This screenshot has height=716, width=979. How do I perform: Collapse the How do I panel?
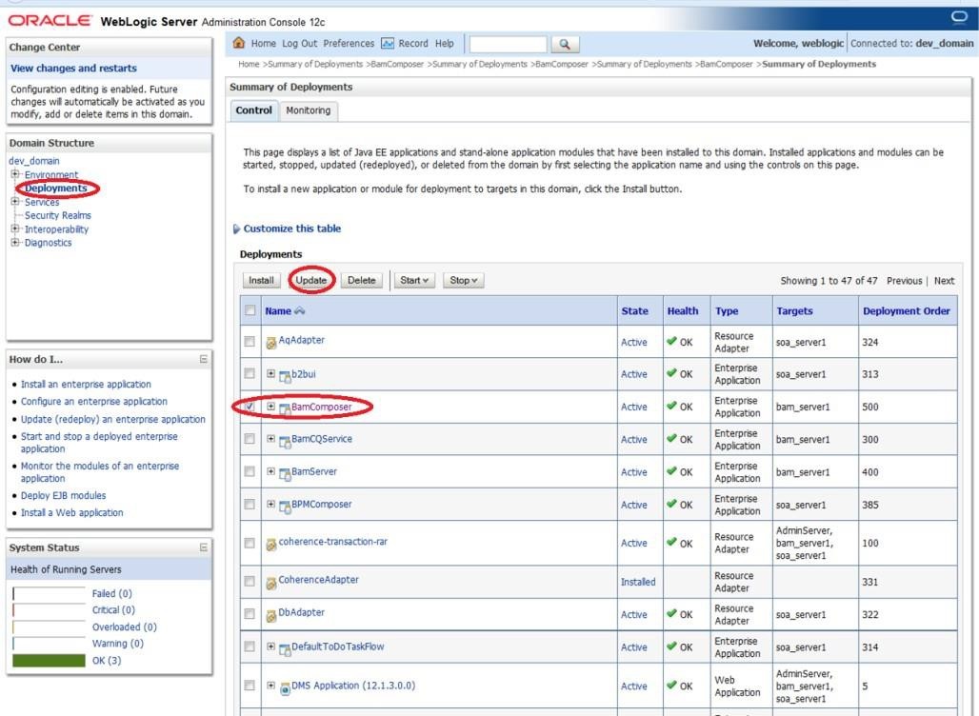(x=203, y=359)
